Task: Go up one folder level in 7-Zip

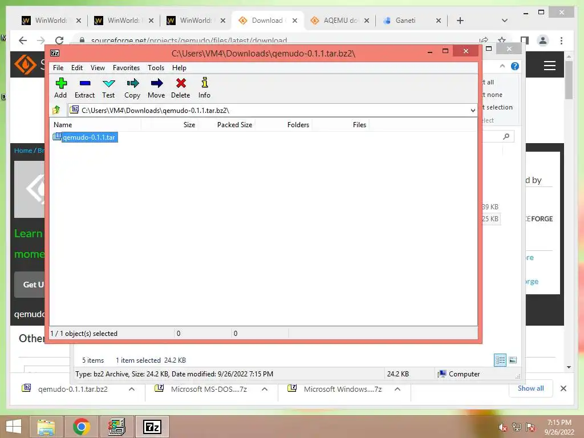Action: [x=56, y=110]
